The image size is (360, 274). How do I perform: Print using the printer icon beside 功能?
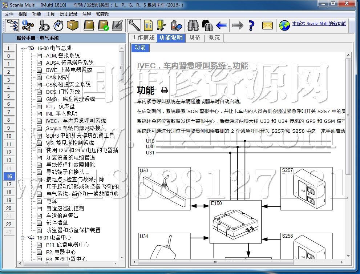165,90
